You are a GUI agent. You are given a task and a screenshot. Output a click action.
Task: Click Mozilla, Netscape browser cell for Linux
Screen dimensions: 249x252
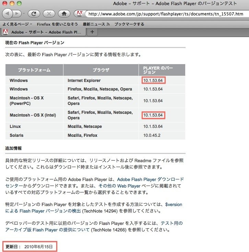[101, 127]
